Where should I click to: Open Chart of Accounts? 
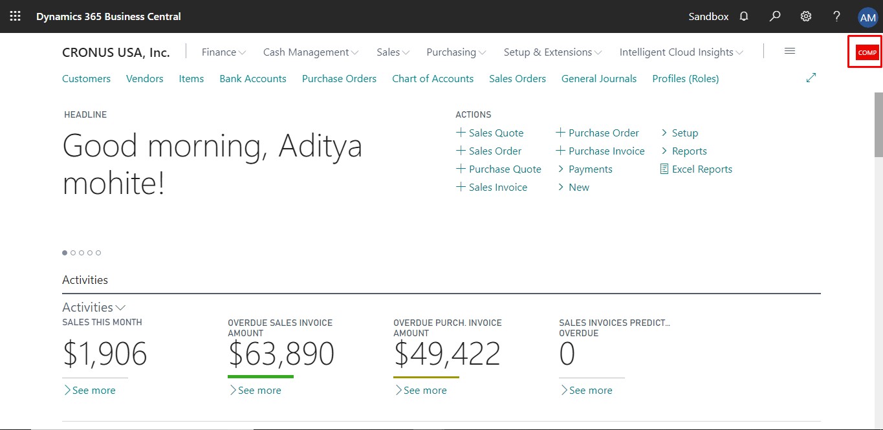(433, 78)
